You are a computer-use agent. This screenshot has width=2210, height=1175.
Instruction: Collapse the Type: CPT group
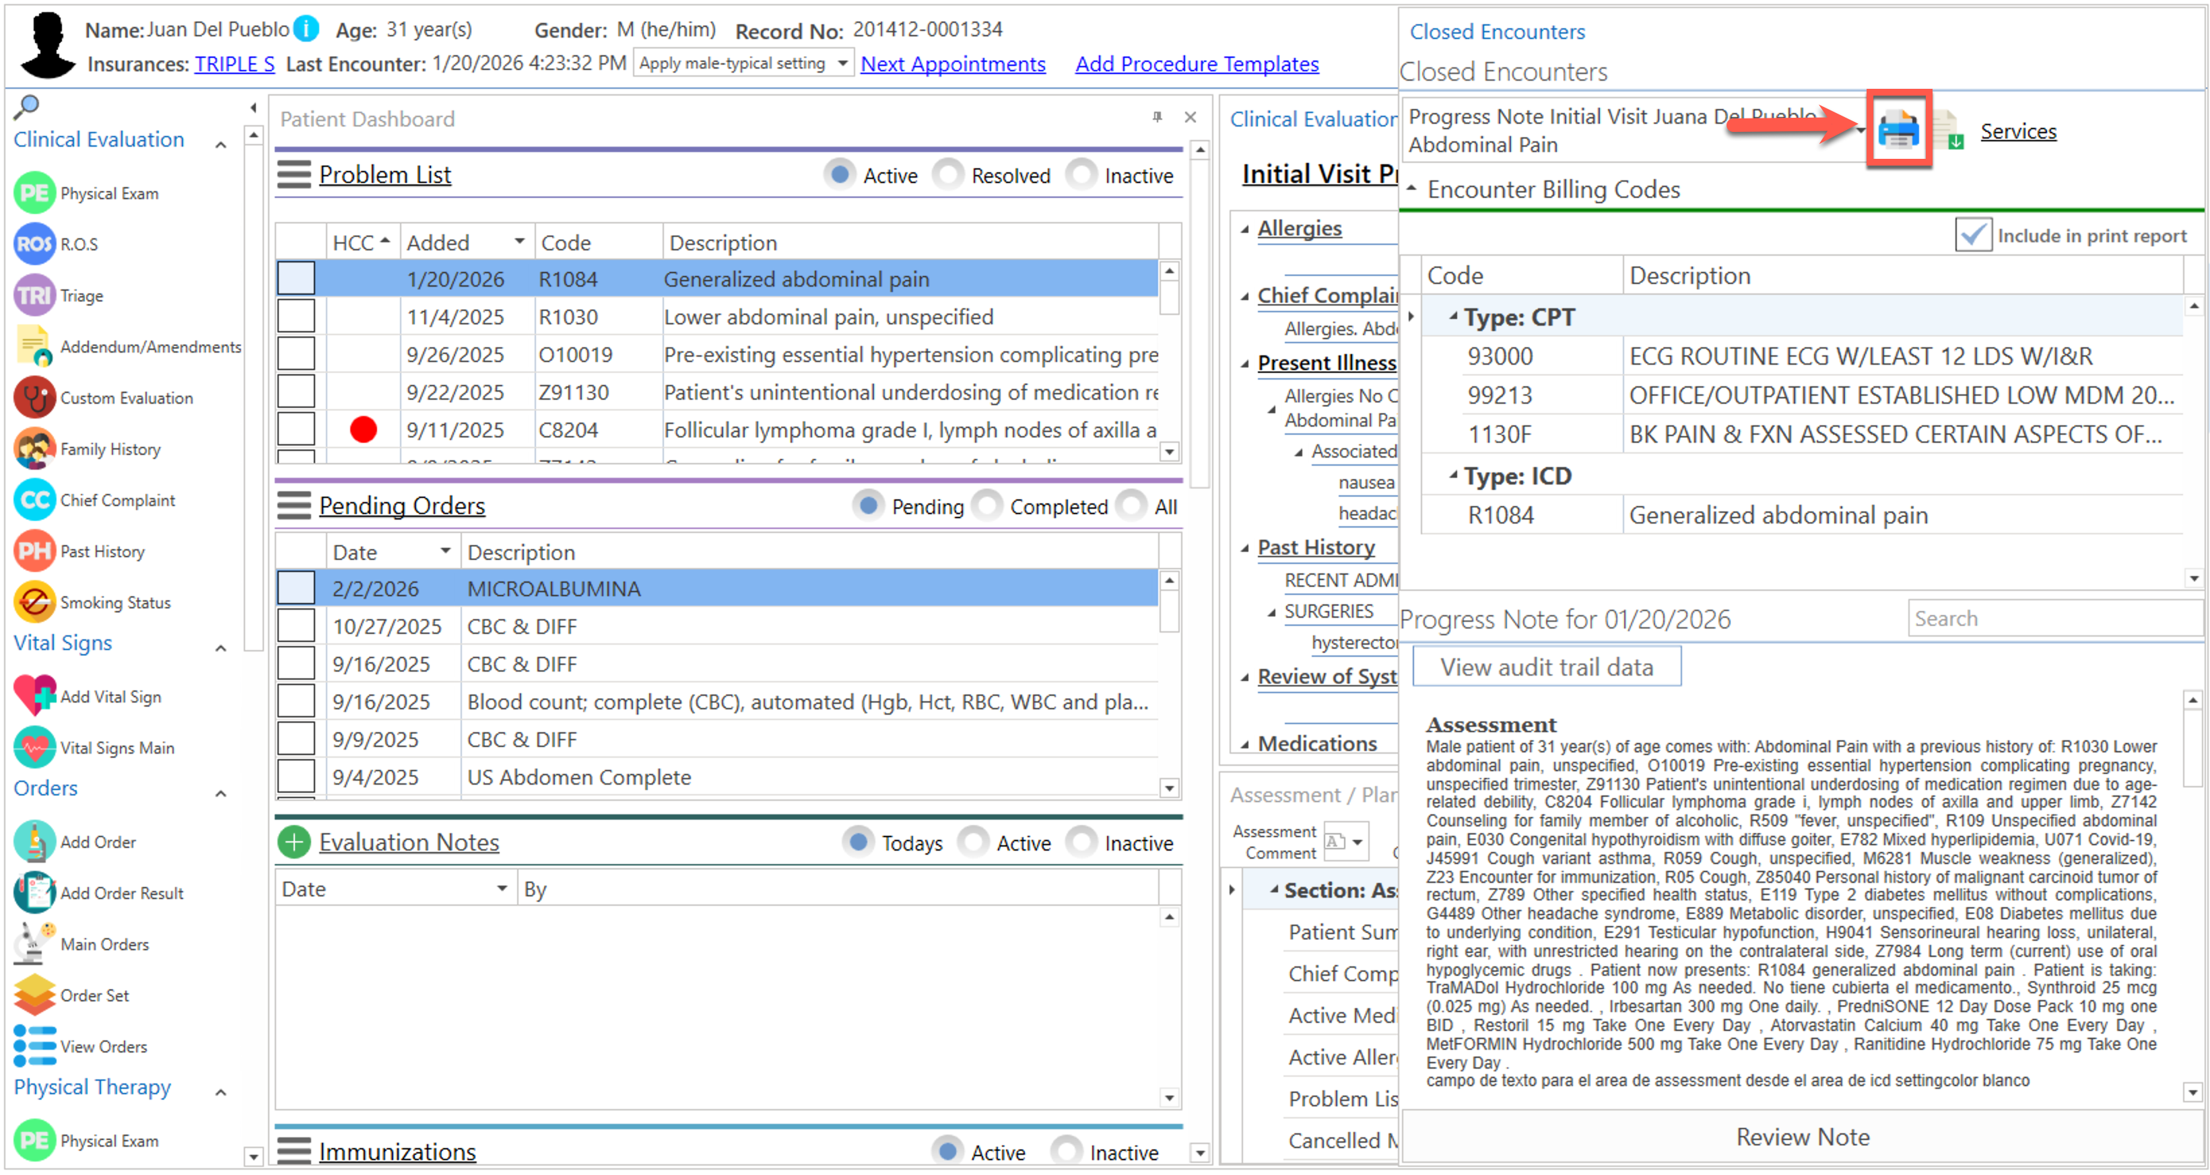1453,318
